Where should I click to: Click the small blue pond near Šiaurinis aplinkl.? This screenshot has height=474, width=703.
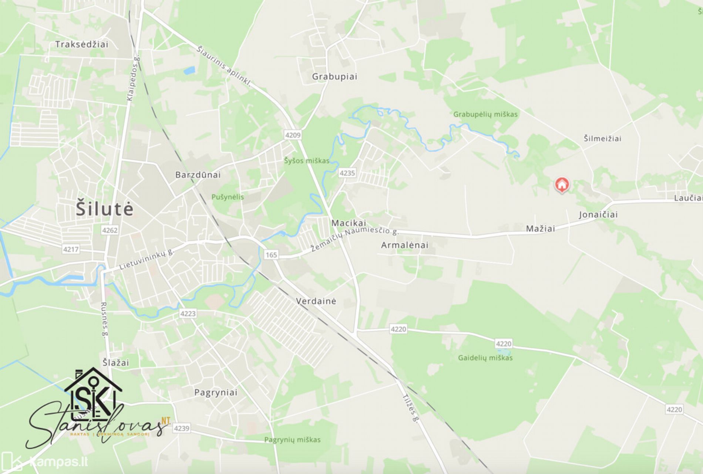coord(189,70)
